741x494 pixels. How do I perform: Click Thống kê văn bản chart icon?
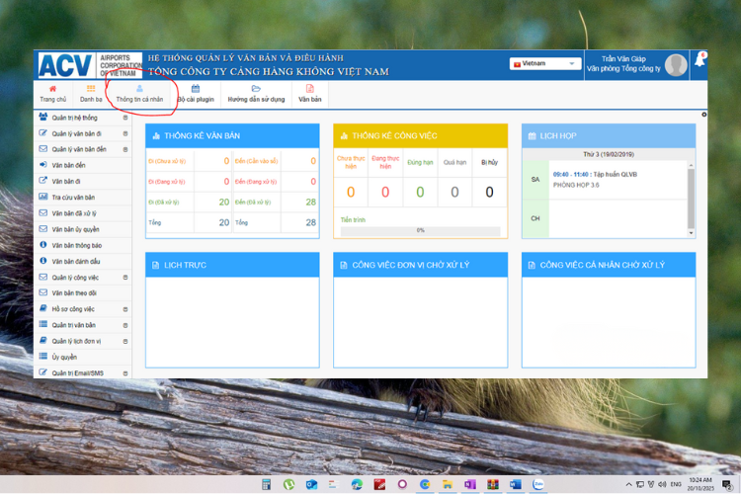click(x=156, y=136)
